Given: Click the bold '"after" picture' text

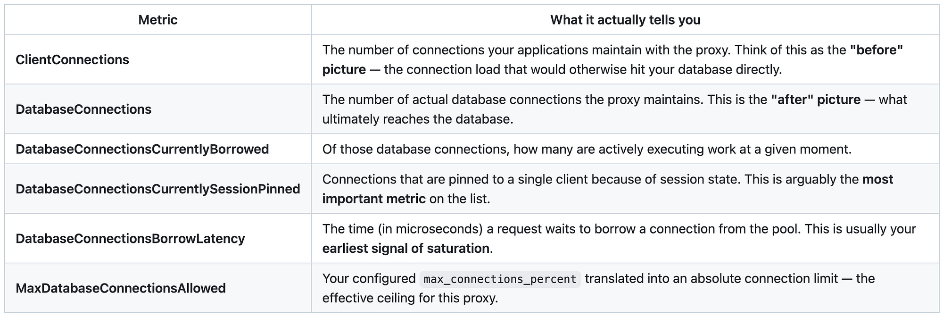Looking at the screenshot, I should coord(816,100).
